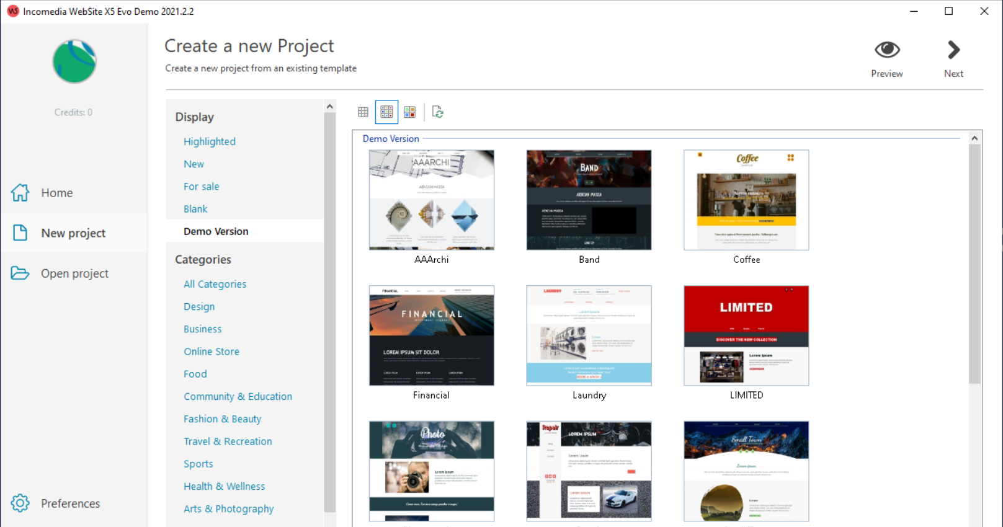Maximize the WebSite X5 window
Screen dimensions: 1003x527
[948, 11]
